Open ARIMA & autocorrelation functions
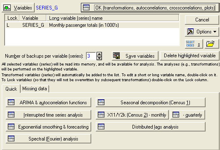This screenshot has width=220, height=150. click(48, 103)
